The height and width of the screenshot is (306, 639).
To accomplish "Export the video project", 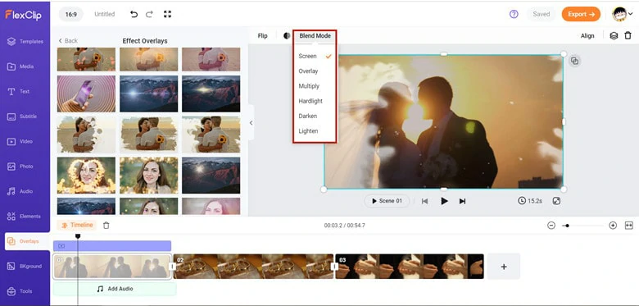I will click(x=581, y=14).
